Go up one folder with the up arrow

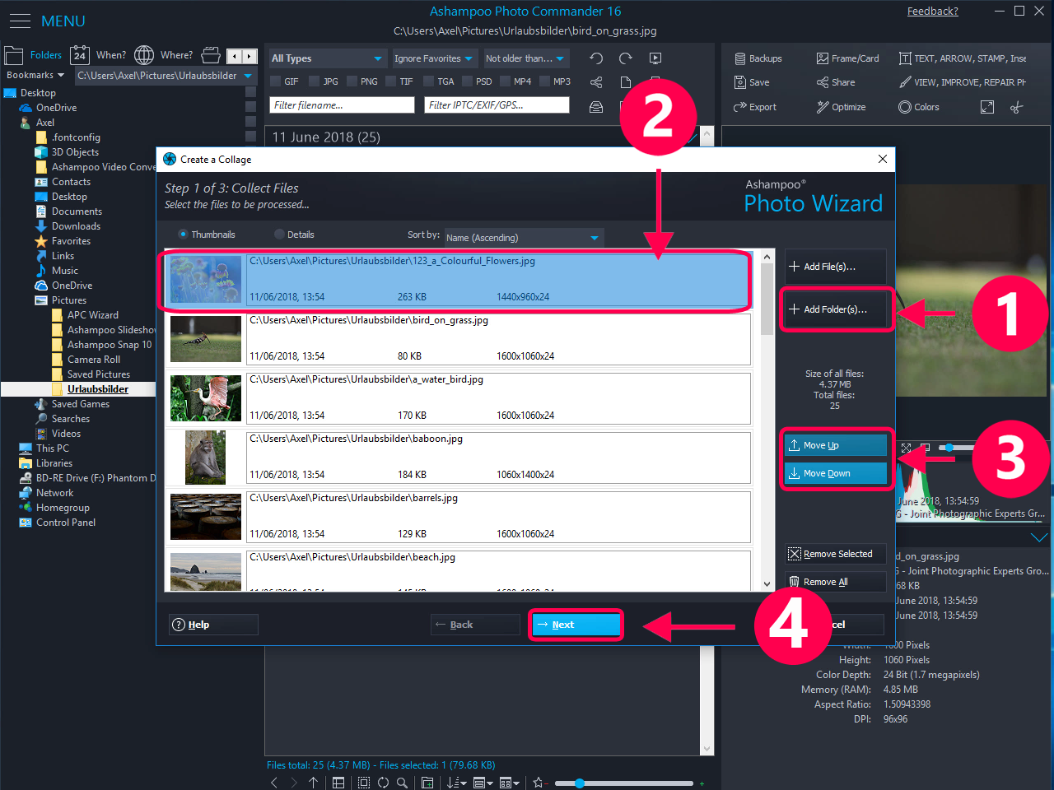pyautogui.click(x=314, y=783)
